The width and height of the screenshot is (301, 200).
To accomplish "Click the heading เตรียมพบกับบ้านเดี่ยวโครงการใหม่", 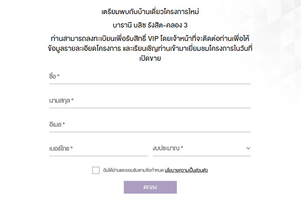I will point(150,12).
